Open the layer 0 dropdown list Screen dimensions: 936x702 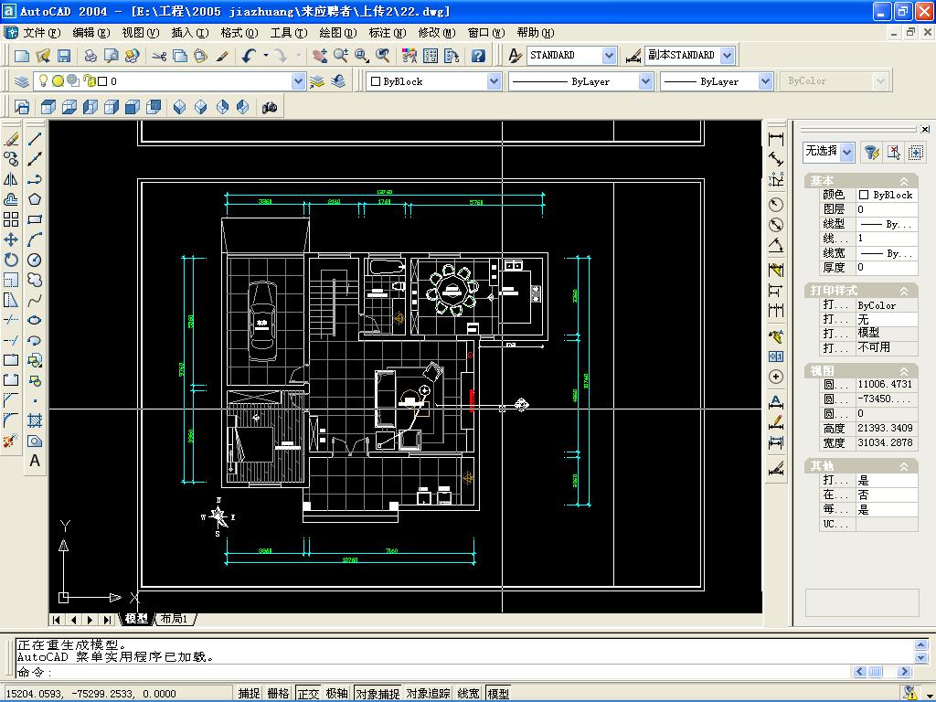(x=298, y=81)
